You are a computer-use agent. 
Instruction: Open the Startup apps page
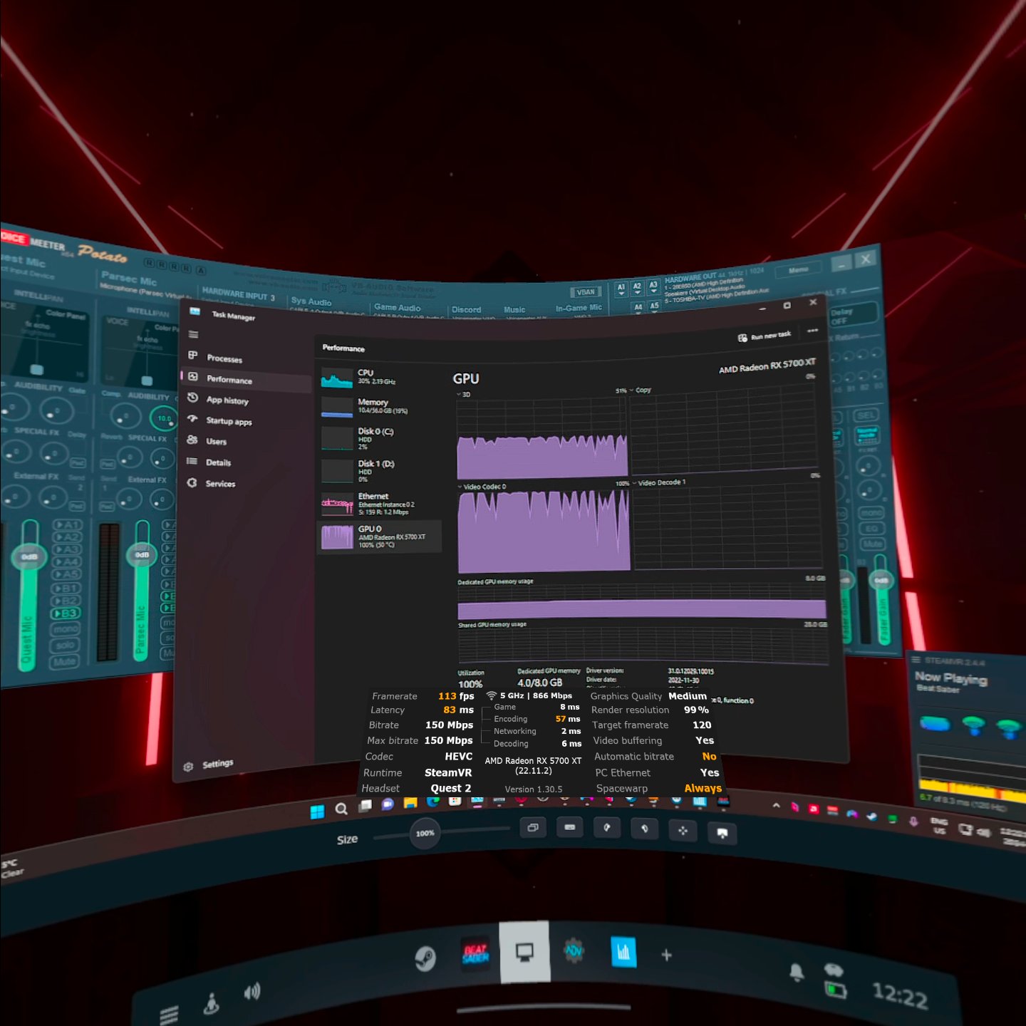pyautogui.click(x=228, y=421)
